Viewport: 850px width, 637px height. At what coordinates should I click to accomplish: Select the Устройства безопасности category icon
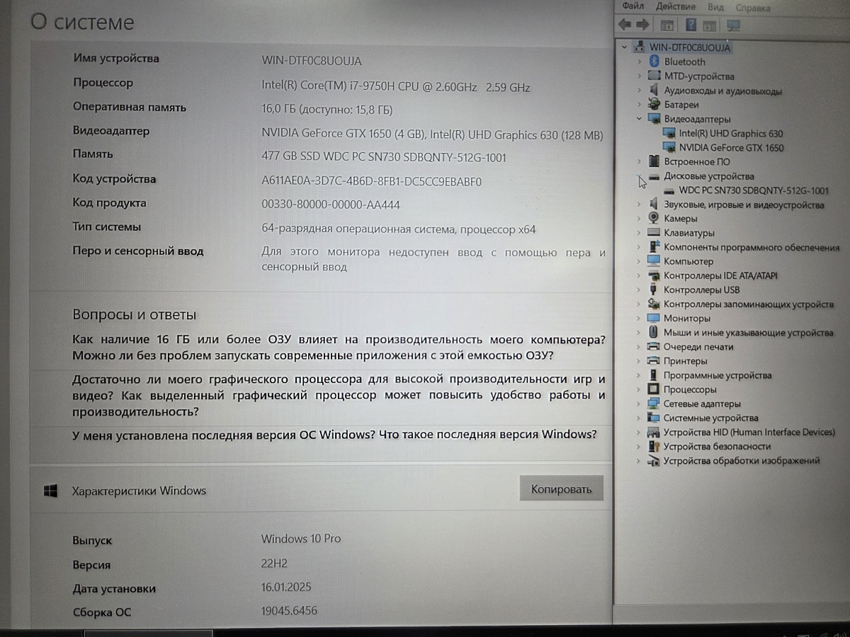point(654,447)
